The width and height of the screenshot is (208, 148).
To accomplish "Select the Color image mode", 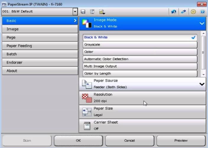I will point(140,52).
